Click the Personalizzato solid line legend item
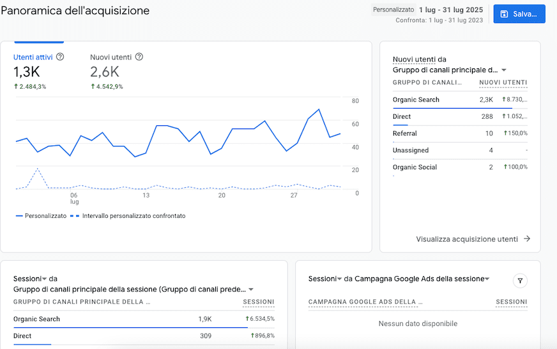557x349 pixels. tap(41, 216)
